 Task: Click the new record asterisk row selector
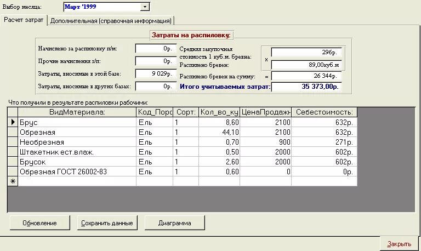tap(13, 181)
